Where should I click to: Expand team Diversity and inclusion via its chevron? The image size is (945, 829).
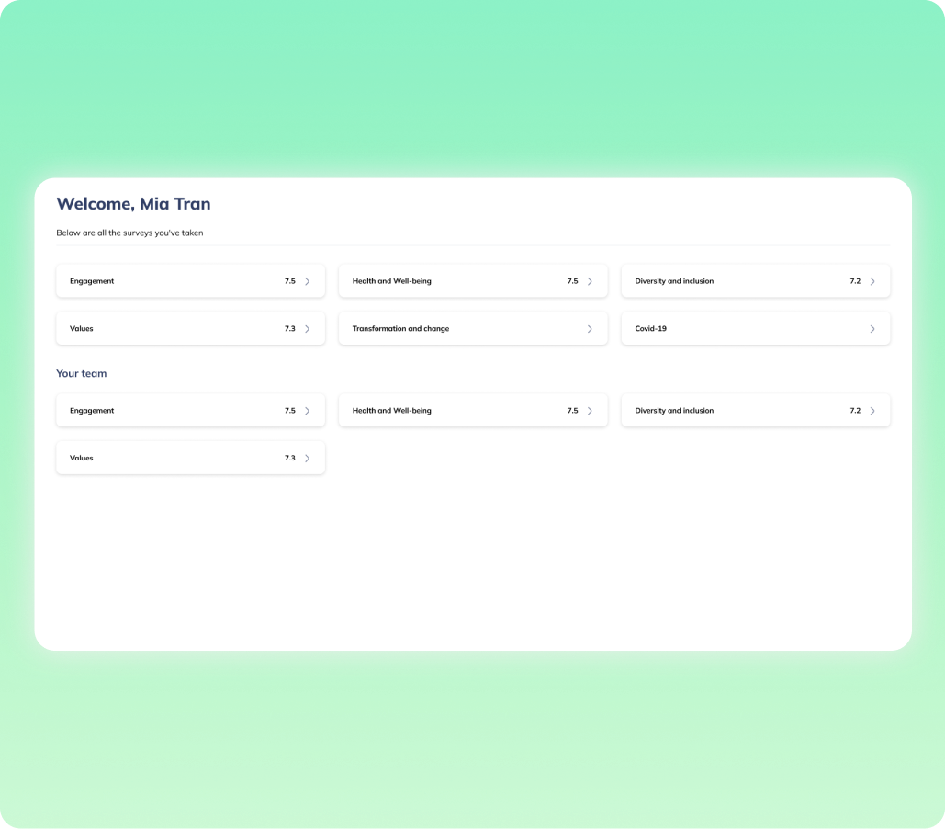pyautogui.click(x=872, y=411)
